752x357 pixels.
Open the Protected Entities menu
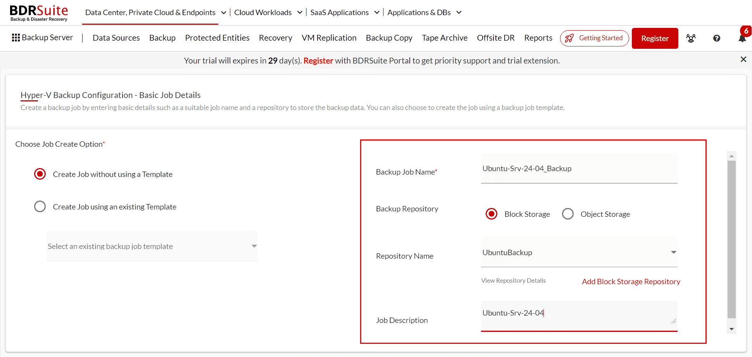pyautogui.click(x=217, y=38)
